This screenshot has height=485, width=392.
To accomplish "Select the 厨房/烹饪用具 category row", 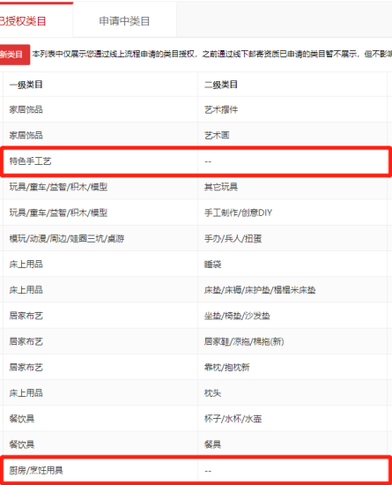I will (x=196, y=471).
